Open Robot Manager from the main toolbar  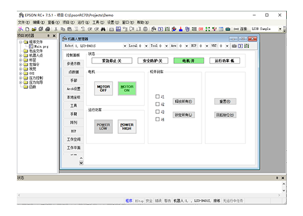[154, 29]
